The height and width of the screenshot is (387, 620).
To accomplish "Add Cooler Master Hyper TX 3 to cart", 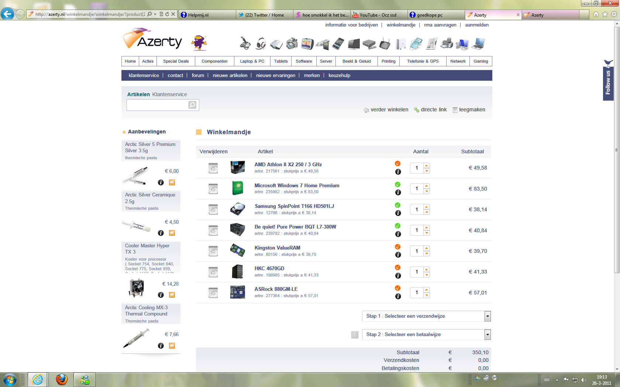I will 172,295.
